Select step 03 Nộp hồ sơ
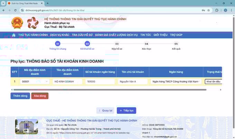 pyautogui.click(x=117, y=44)
